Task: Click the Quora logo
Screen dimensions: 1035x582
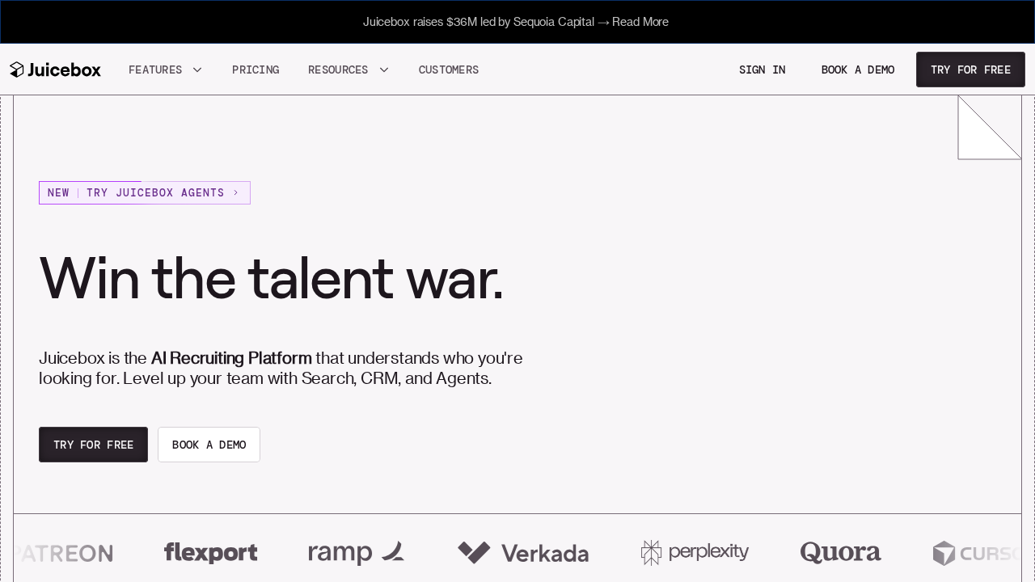Action: pos(840,553)
